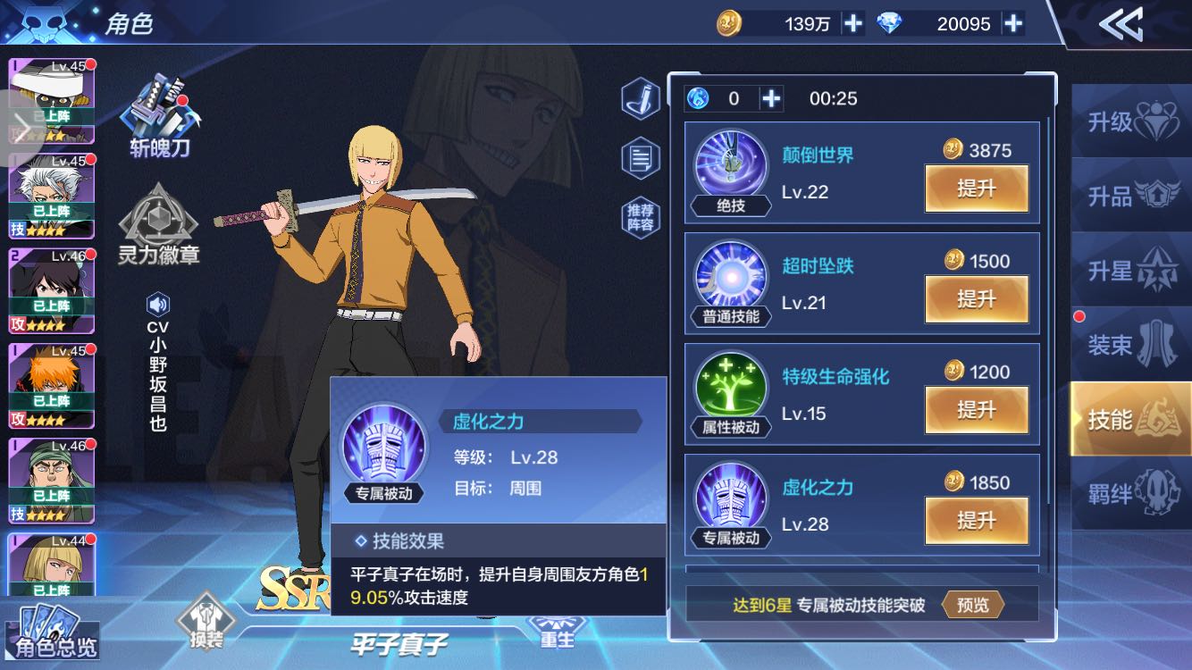Tap the 特级生命强化 passive skill icon
Image resolution: width=1192 pixels, height=670 pixels.
(x=731, y=388)
